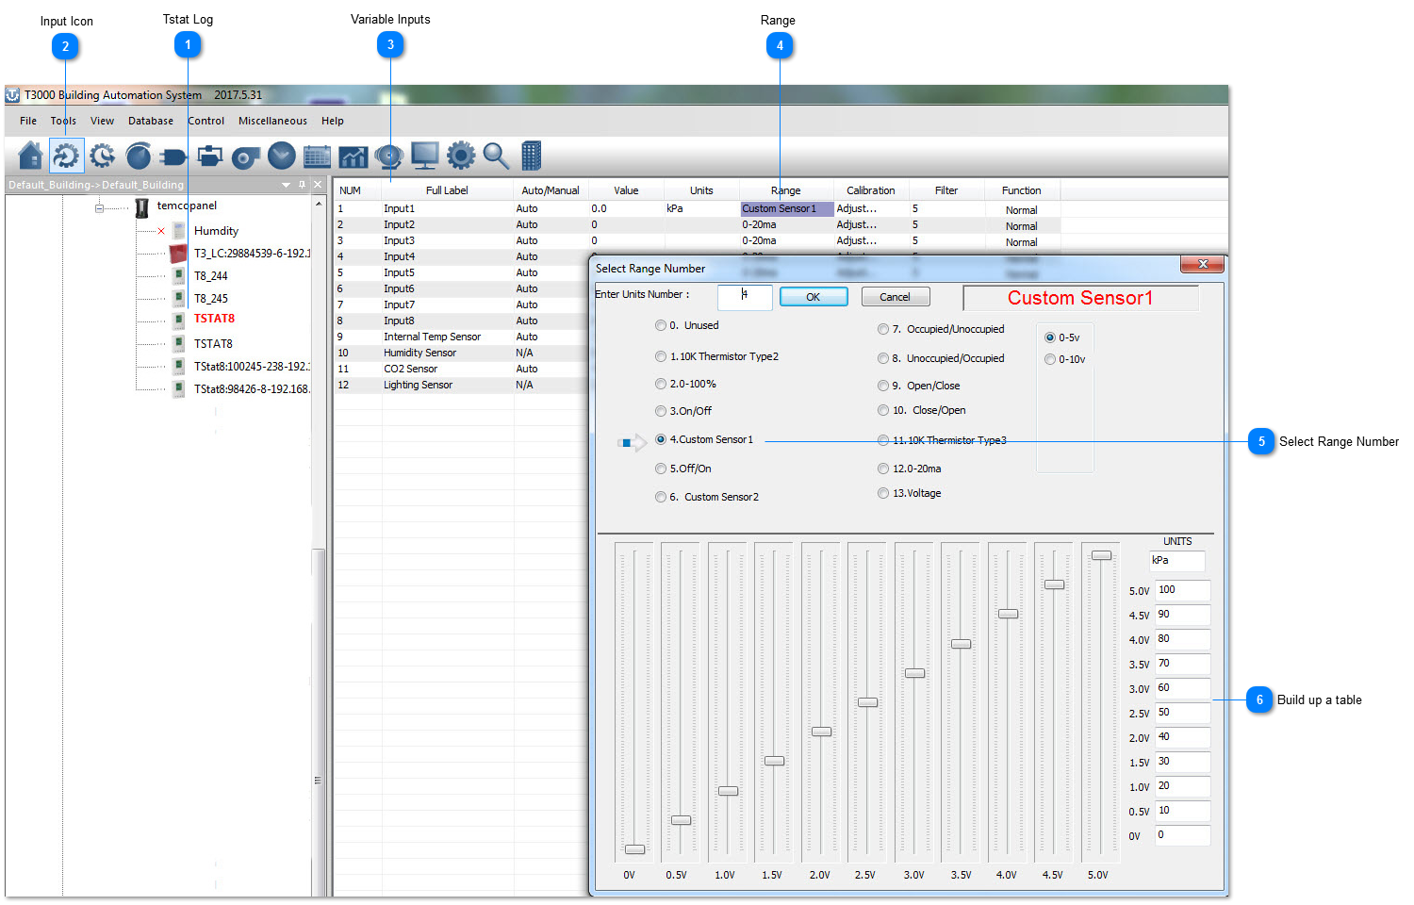Select '1. 10K Thermistor Type2' radio button

pyautogui.click(x=661, y=356)
